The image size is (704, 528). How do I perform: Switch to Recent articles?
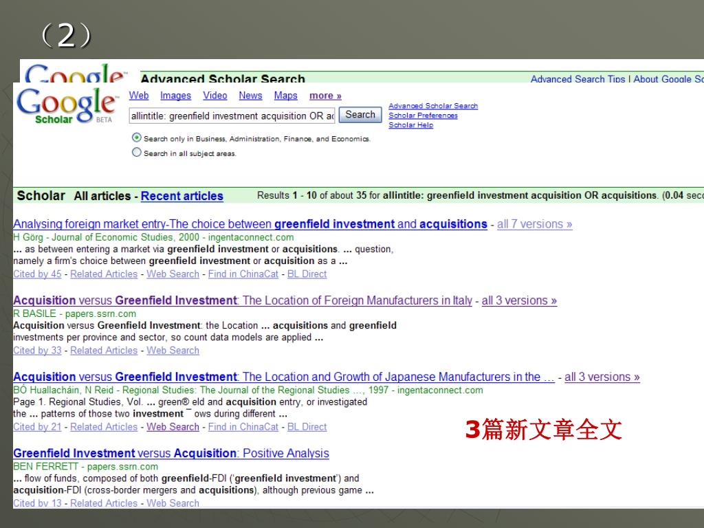coord(181,196)
